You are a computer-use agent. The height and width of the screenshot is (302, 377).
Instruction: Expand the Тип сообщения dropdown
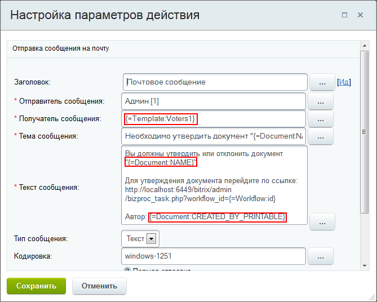click(x=150, y=239)
